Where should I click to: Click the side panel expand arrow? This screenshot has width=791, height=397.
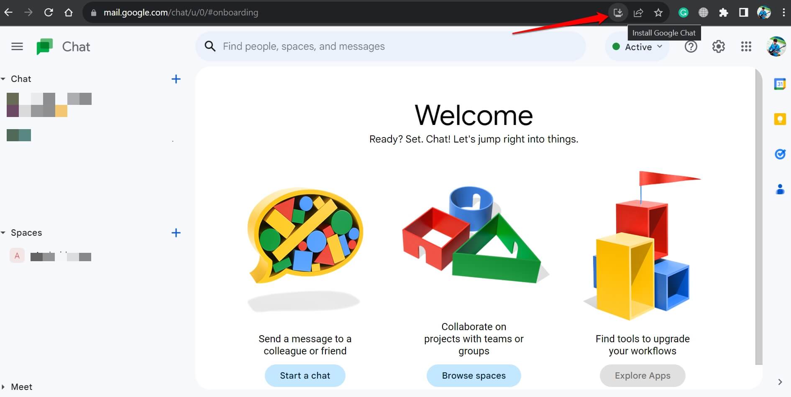click(x=780, y=382)
